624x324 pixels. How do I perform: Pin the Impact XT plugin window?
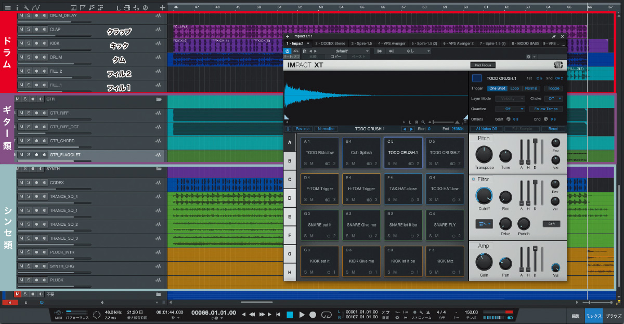pos(554,36)
